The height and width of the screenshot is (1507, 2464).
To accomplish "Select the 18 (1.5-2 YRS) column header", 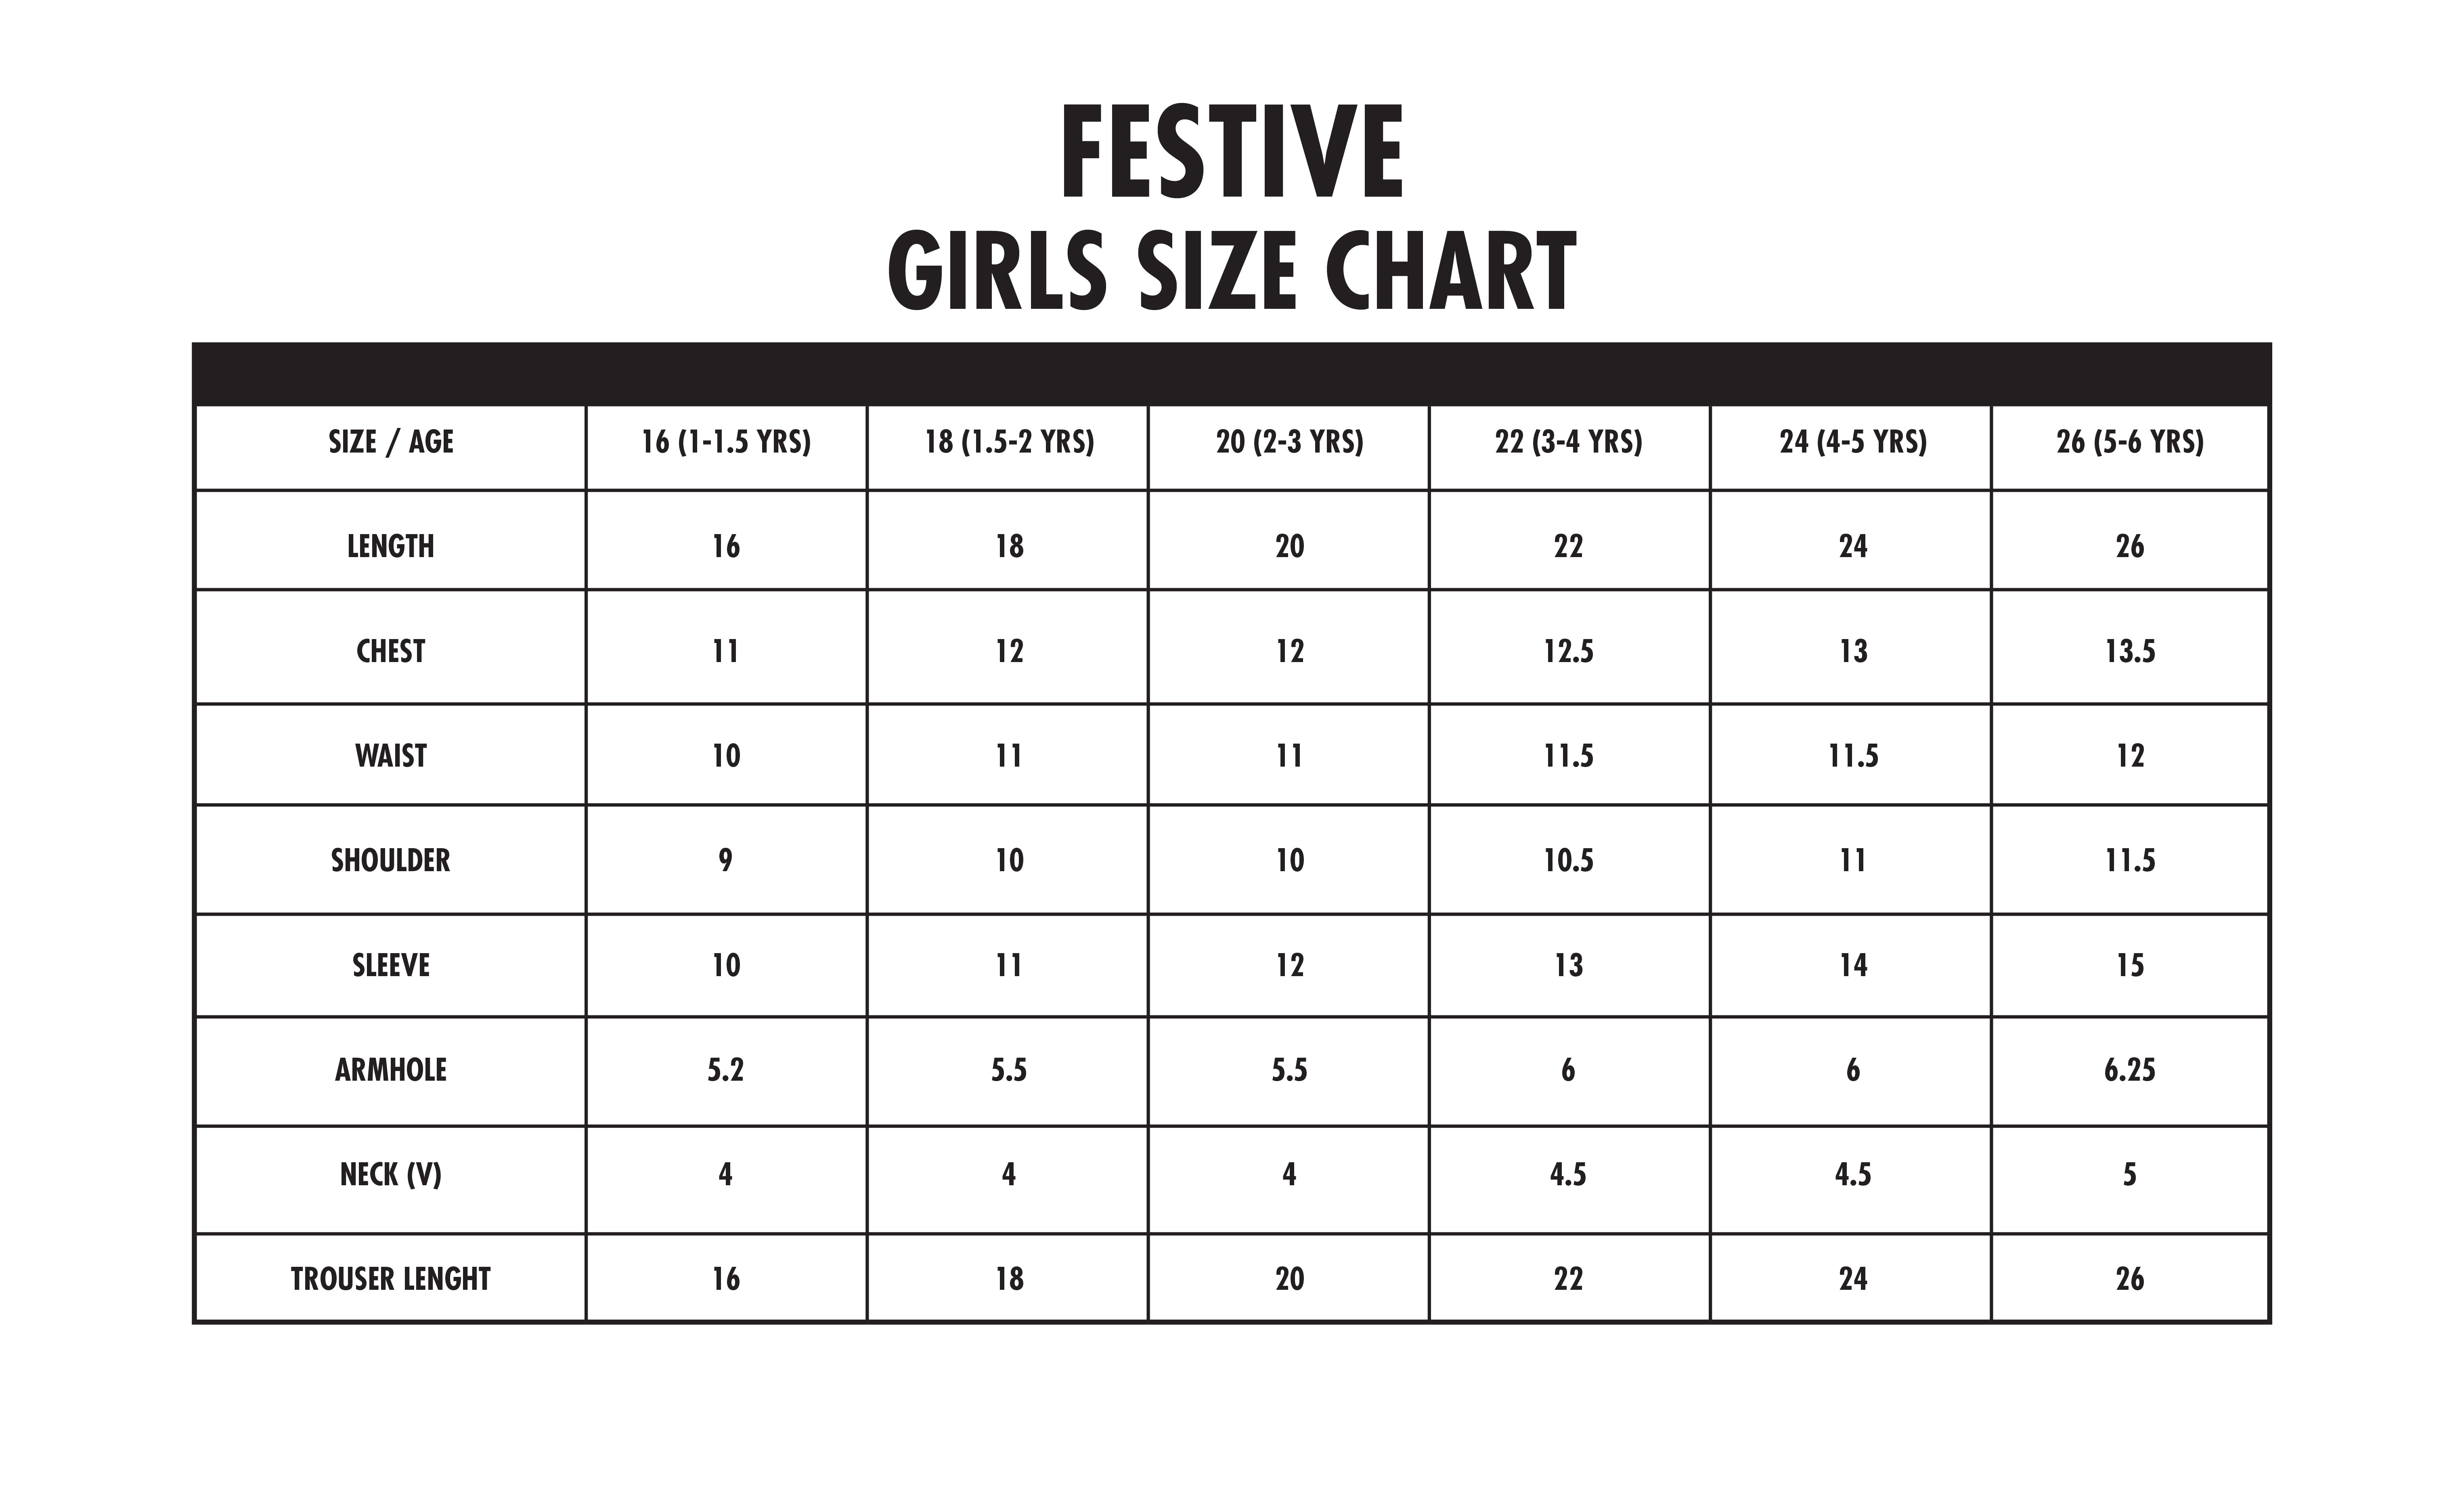I will coord(1009,442).
